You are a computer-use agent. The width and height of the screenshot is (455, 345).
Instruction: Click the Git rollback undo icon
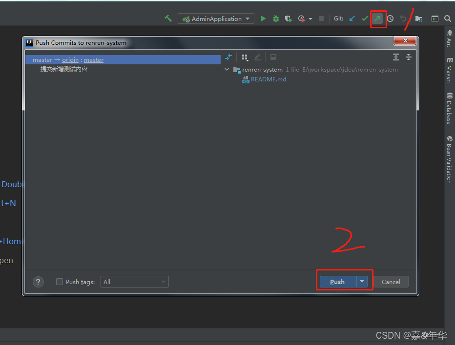pyautogui.click(x=403, y=19)
